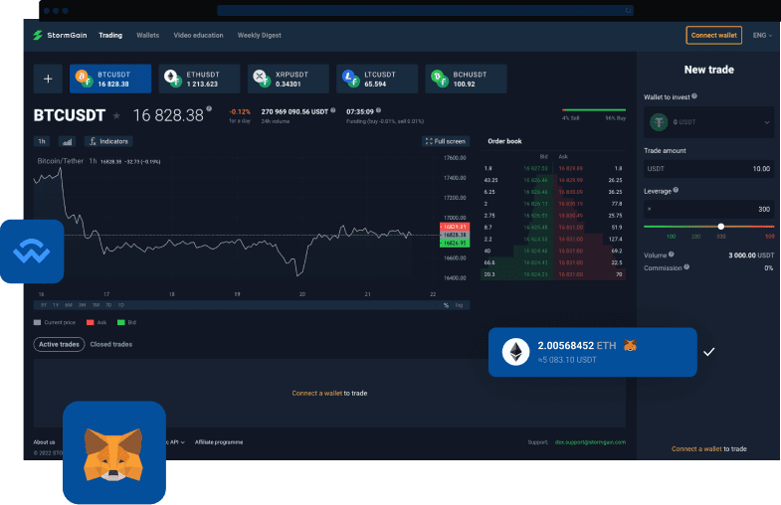Select the BTCUSDT instrument card
Image resolution: width=781 pixels, height=505 pixels.
coord(110,79)
